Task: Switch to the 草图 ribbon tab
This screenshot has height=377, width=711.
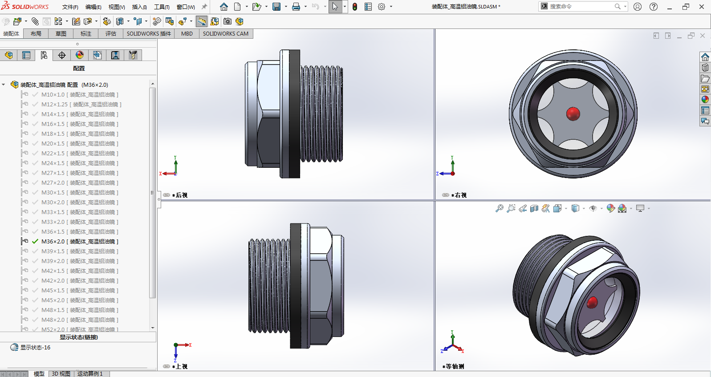Action: tap(61, 34)
